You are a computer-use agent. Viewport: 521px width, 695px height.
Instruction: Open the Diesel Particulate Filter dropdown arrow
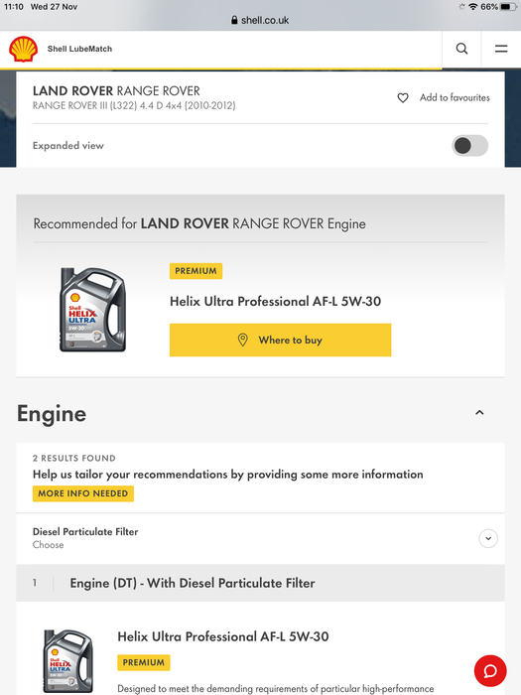coord(488,538)
